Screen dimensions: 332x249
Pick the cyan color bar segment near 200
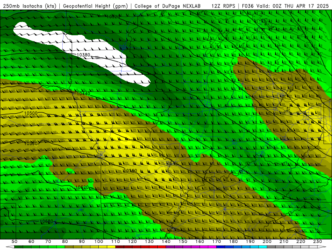click(x=263, y=247)
